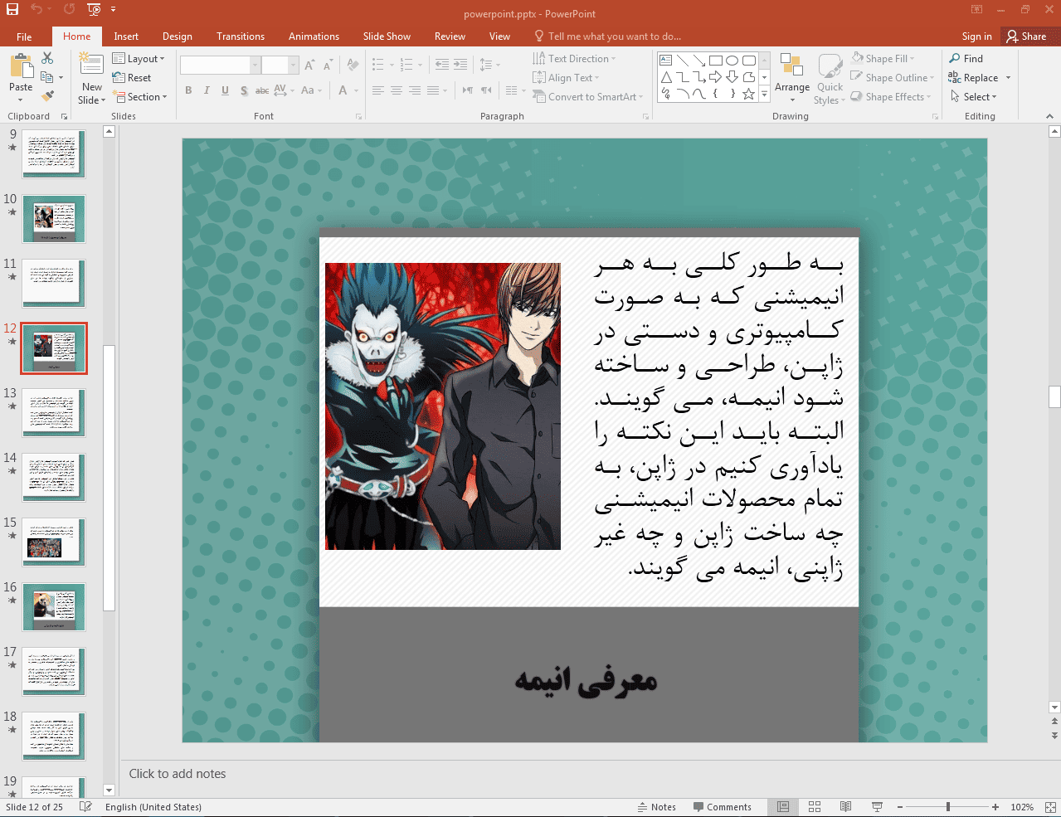Click the zoom slider handle
The image size is (1061, 817).
tap(947, 807)
